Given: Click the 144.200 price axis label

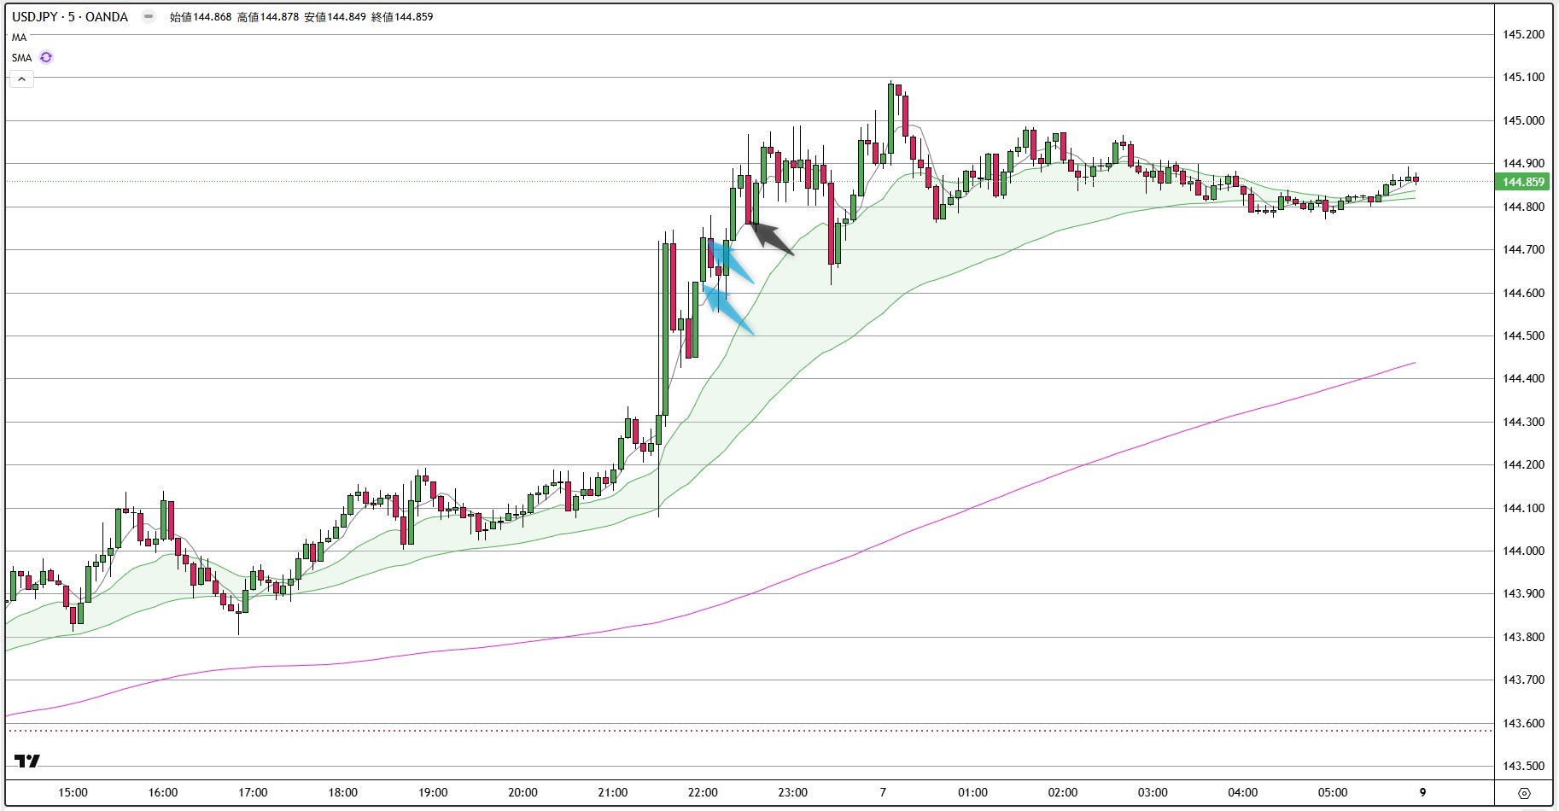Looking at the screenshot, I should [x=1523, y=464].
